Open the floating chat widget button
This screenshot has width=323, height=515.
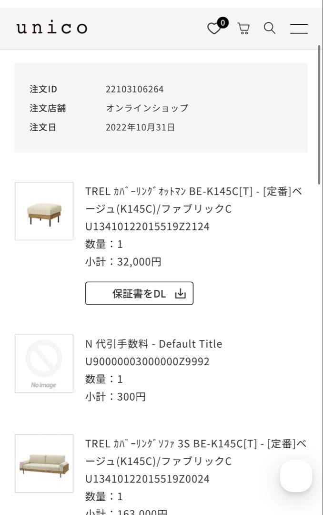(296, 476)
